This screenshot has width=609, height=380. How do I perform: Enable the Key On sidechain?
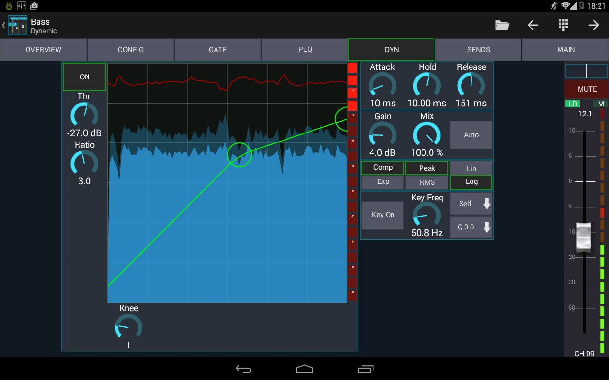click(382, 215)
